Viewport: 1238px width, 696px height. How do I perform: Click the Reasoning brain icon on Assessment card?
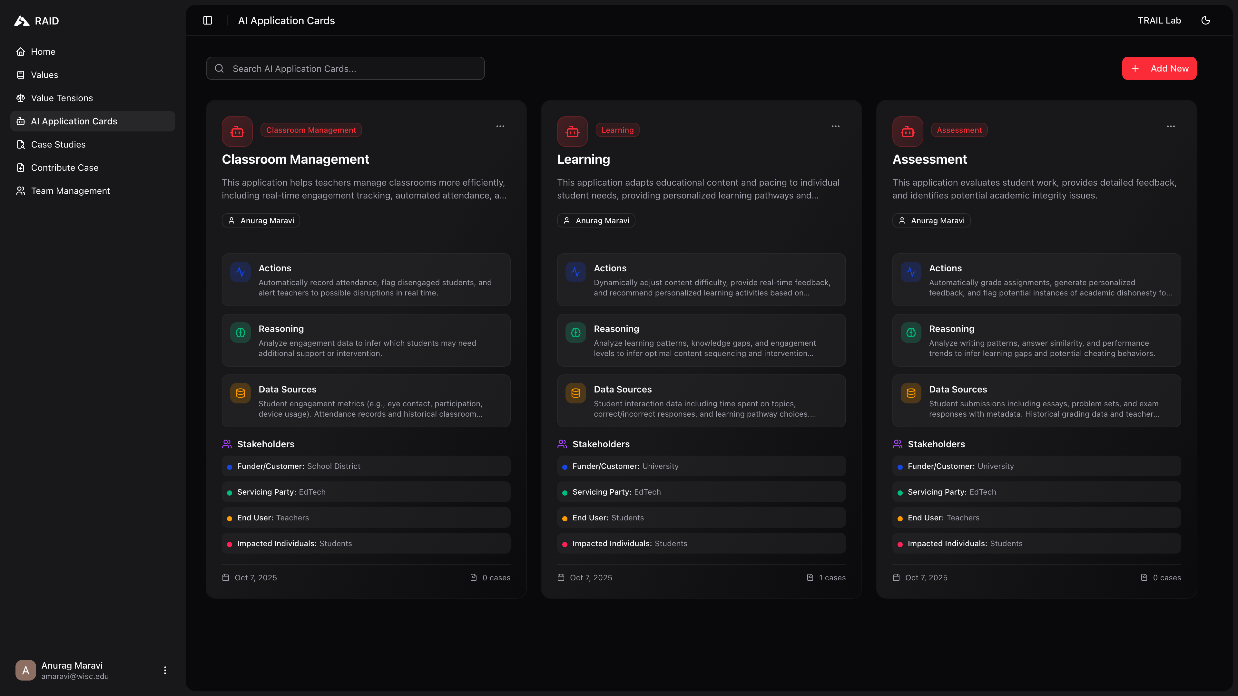tap(910, 333)
